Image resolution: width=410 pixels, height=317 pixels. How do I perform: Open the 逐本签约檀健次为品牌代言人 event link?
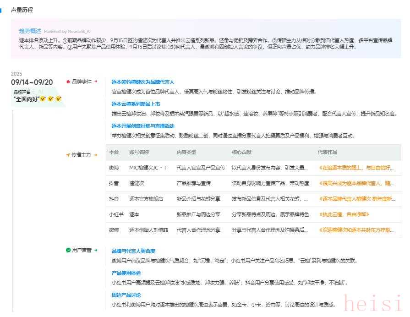click(143, 82)
